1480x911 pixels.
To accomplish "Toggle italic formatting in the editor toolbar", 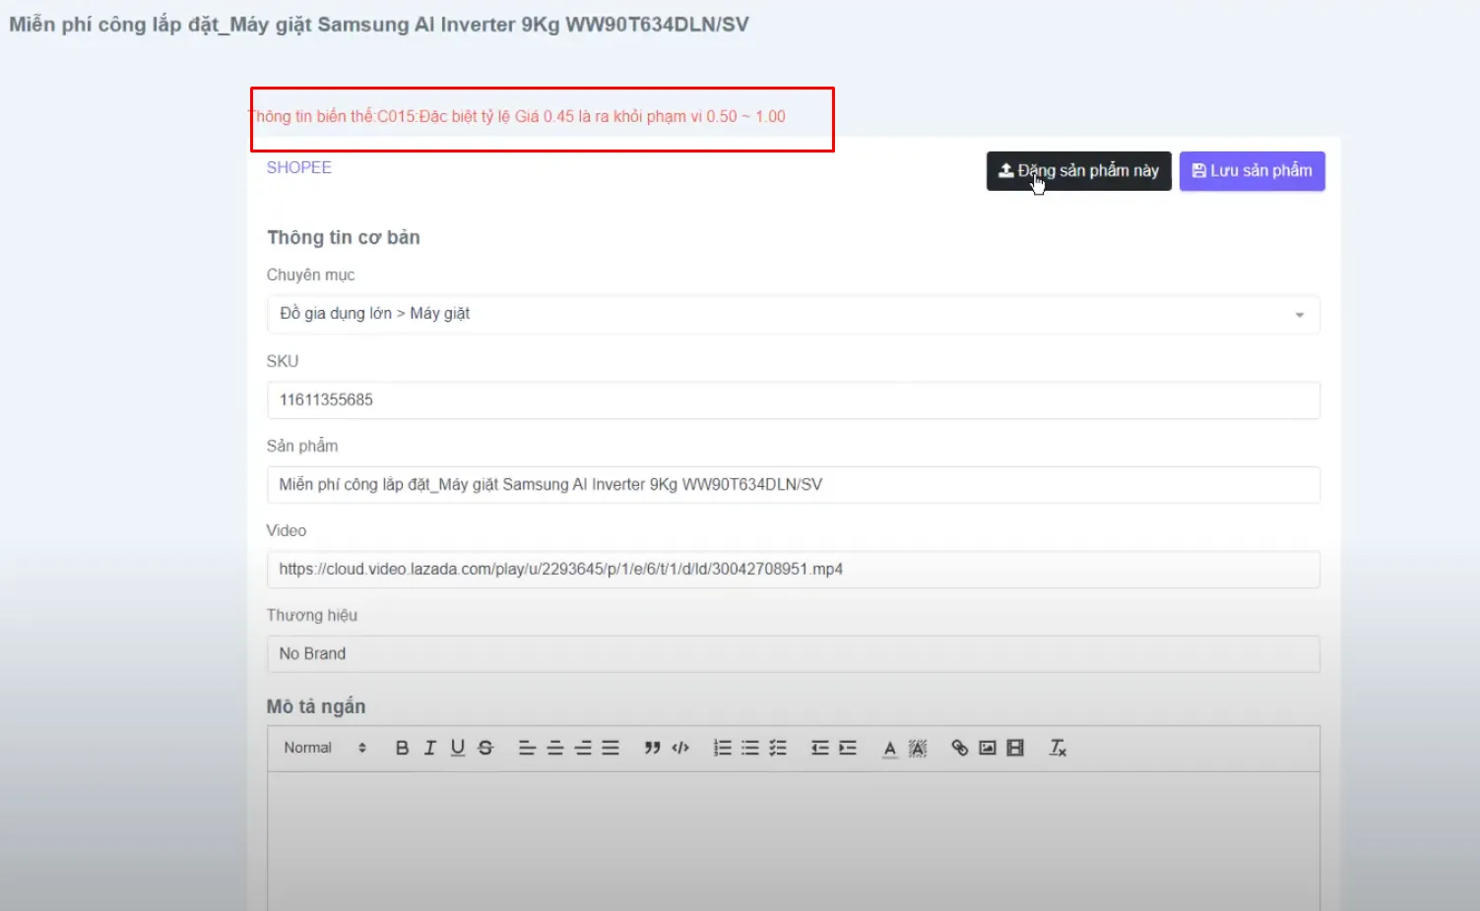I will pyautogui.click(x=429, y=749).
